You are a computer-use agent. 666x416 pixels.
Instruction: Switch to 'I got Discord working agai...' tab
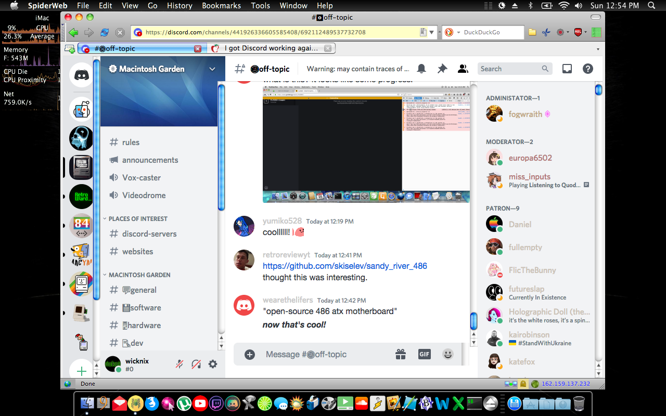tap(271, 48)
